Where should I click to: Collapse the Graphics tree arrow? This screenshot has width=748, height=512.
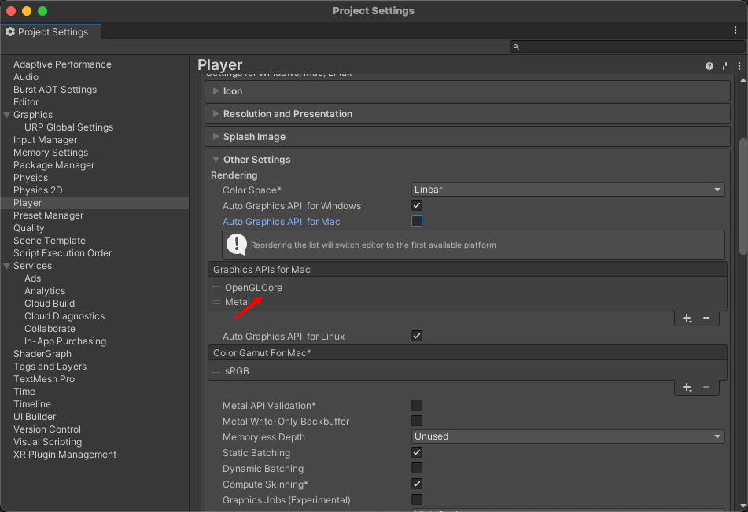pos(6,115)
